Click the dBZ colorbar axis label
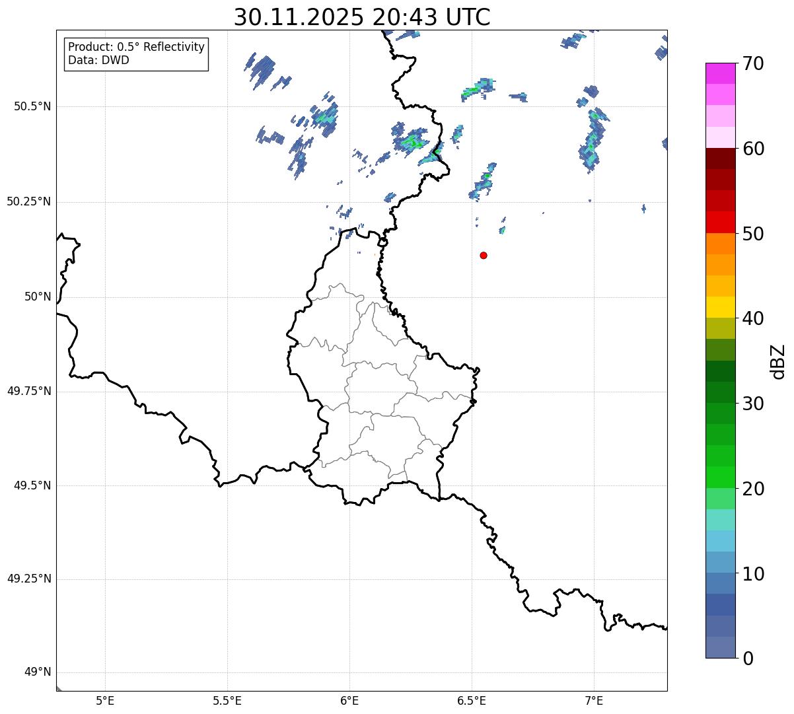The width and height of the screenshot is (794, 714). point(778,361)
